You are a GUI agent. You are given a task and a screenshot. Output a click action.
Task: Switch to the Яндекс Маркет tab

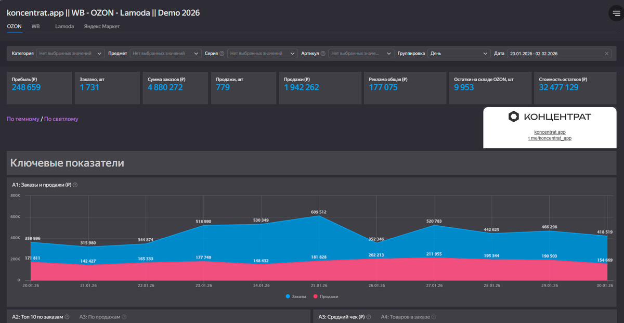[x=102, y=26]
